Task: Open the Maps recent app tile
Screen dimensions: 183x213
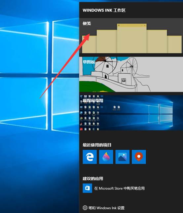Action: [x=139, y=157]
